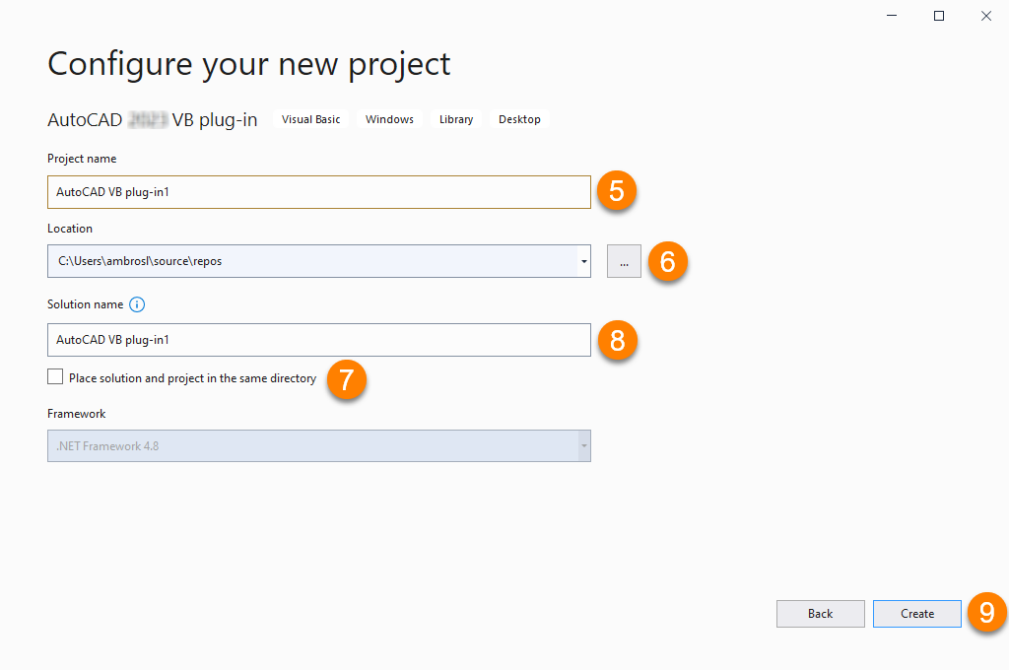This screenshot has height=670, width=1009.
Task: Select the Desktop tag
Action: 519,119
